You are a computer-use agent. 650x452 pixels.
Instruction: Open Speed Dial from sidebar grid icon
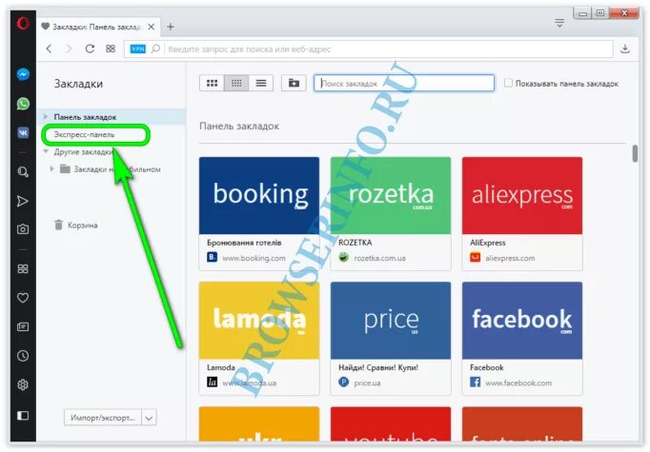pos(23,269)
